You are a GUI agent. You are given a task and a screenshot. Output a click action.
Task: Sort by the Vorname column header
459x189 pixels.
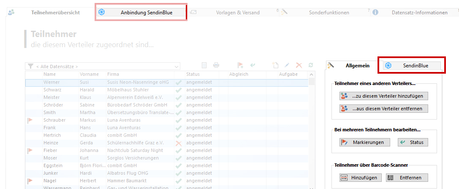pos(92,75)
